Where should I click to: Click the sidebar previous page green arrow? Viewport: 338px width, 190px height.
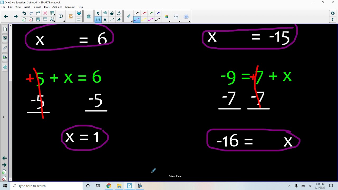[4, 158]
